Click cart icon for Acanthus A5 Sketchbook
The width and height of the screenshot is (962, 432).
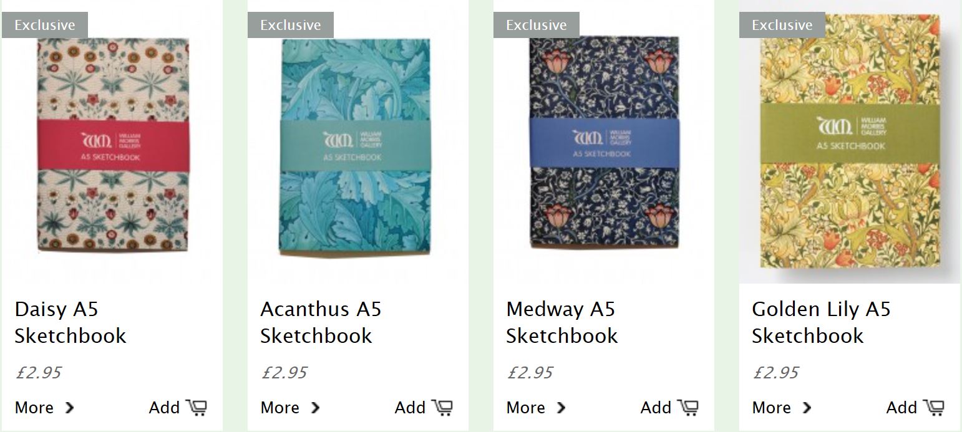pyautogui.click(x=442, y=407)
